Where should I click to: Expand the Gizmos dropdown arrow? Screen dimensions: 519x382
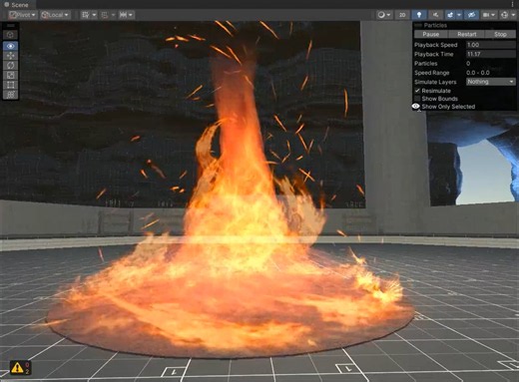[512, 15]
